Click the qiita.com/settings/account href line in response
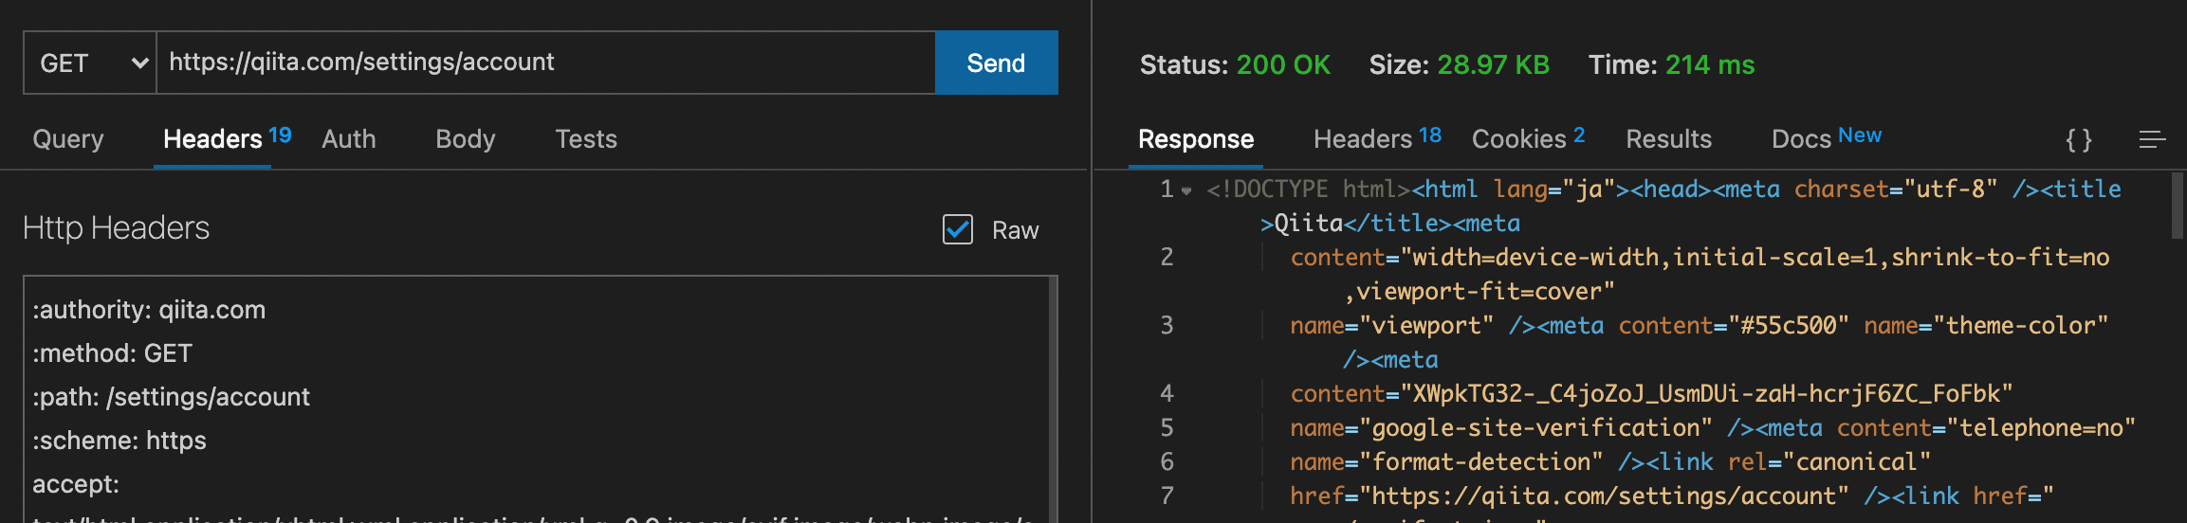 (1671, 496)
